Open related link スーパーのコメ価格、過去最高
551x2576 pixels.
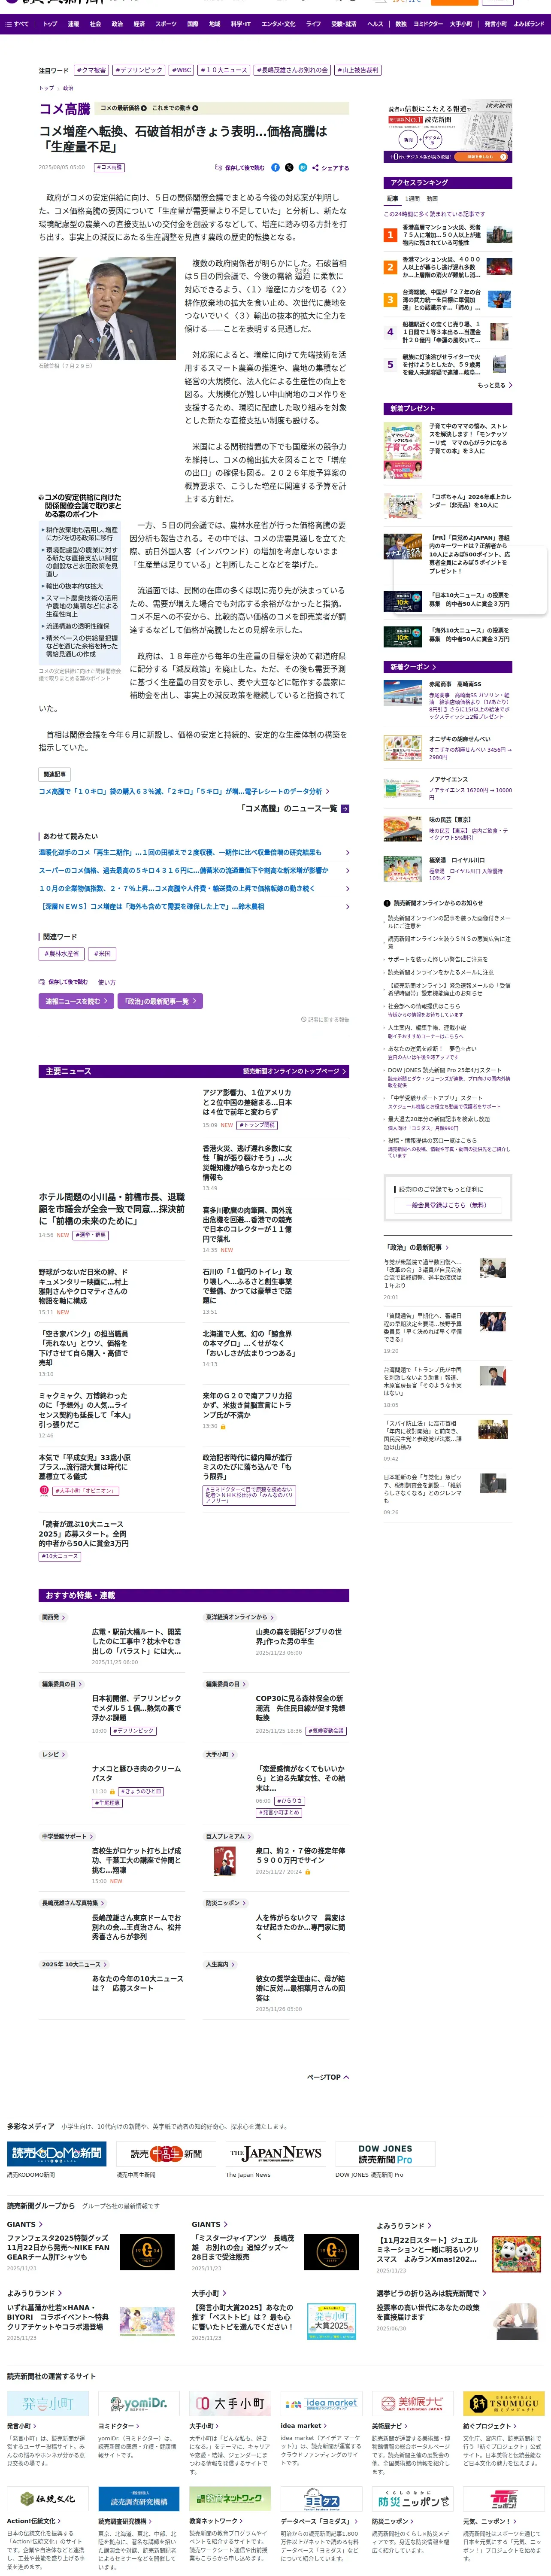tap(194, 871)
